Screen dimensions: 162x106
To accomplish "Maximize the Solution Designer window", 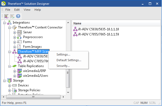I will point(150,4).
